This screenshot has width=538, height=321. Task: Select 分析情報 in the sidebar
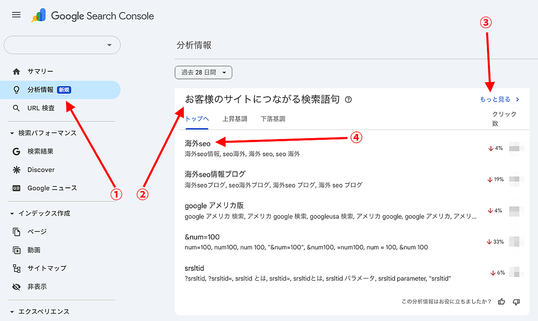point(60,90)
